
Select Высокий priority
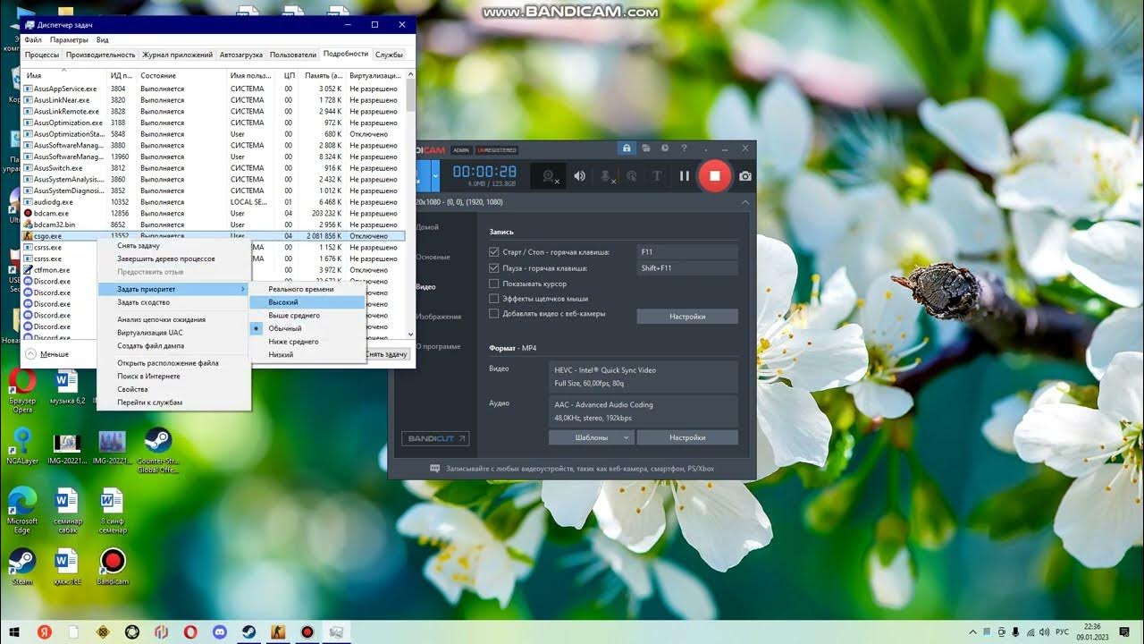pyautogui.click(x=307, y=302)
